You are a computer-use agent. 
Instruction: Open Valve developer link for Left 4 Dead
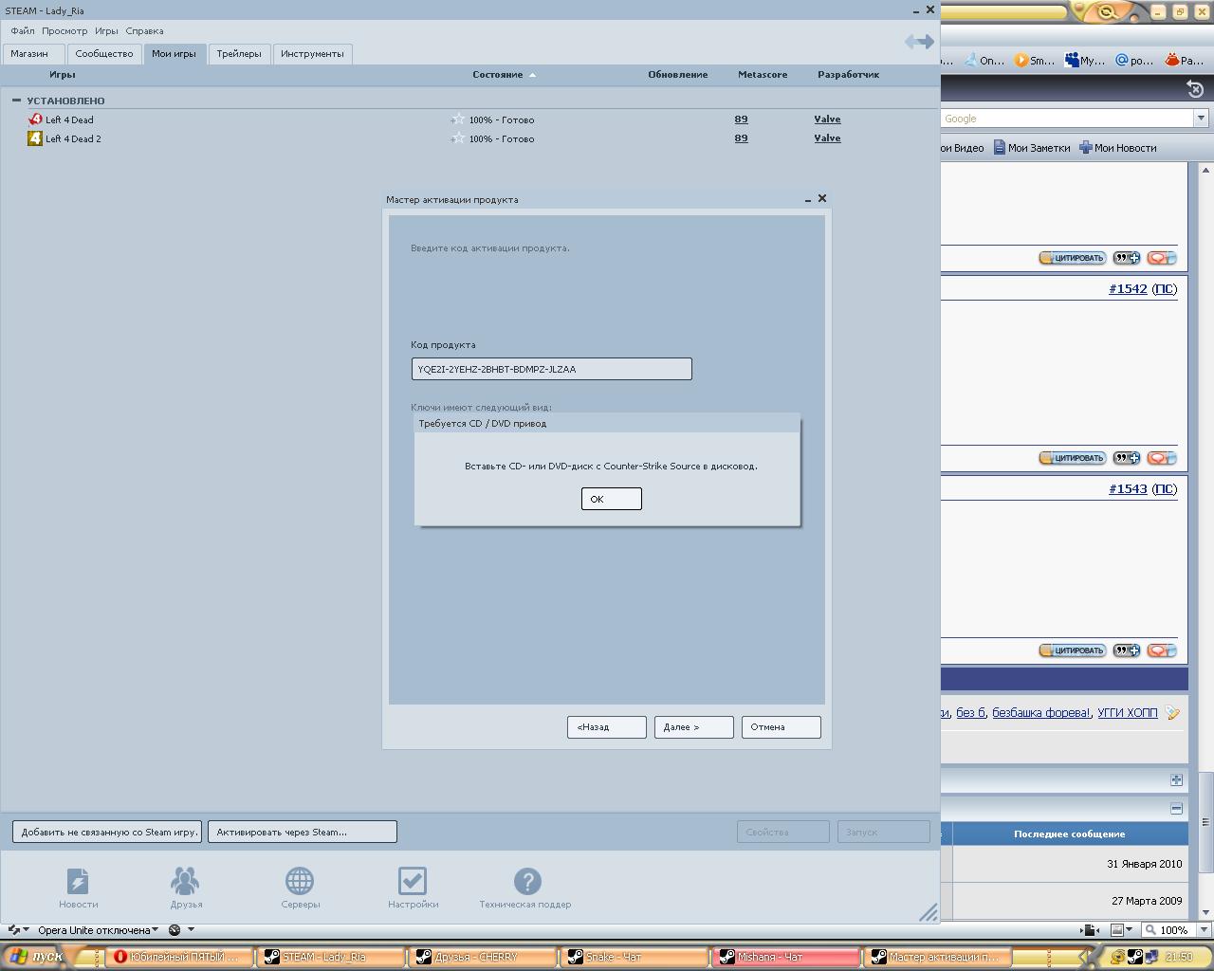(827, 119)
